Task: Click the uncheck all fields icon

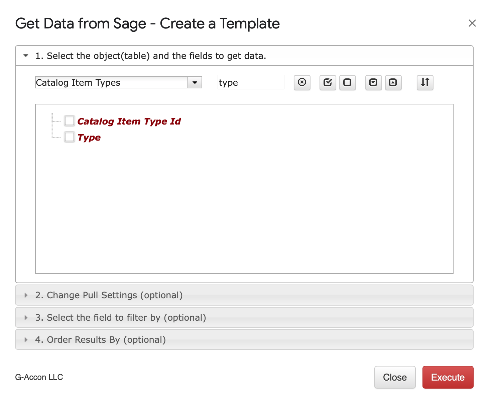Action: click(x=347, y=82)
